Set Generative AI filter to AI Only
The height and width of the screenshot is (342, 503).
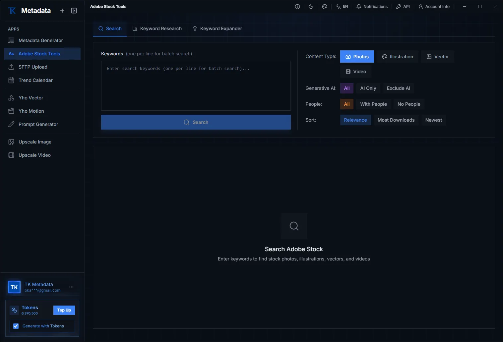(368, 88)
